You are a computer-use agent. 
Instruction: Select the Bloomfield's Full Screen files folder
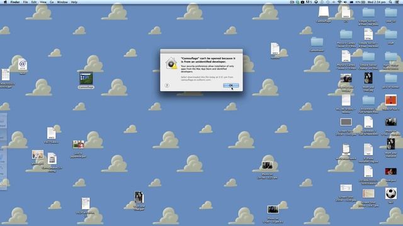click(x=368, y=100)
